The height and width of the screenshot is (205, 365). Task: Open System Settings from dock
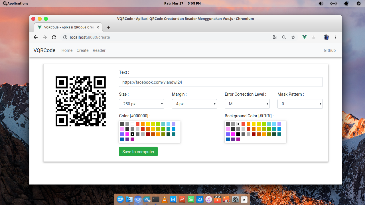click(x=235, y=199)
